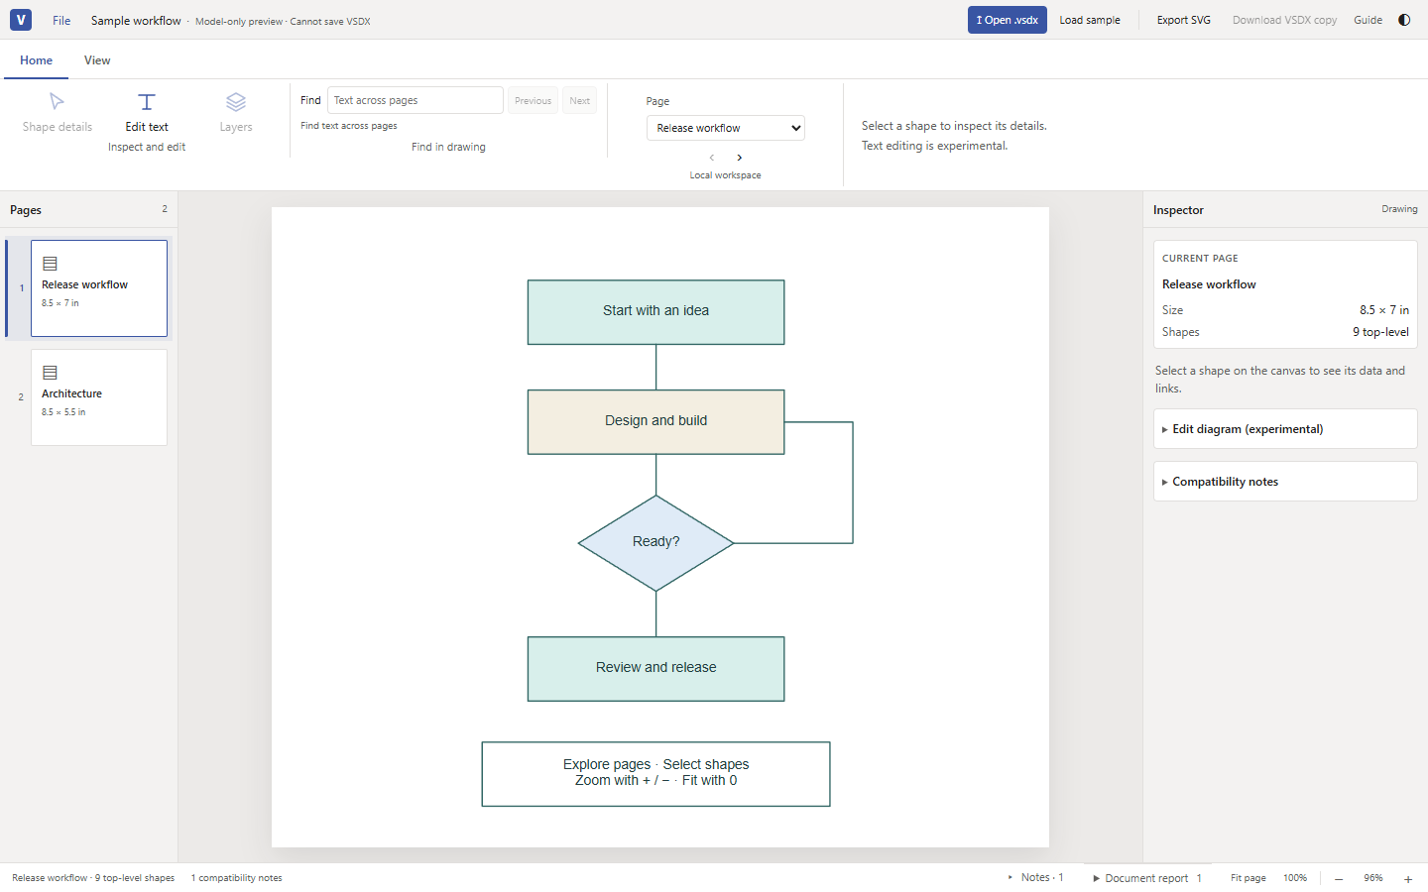Open the Layers tool
1428x892 pixels.
[236, 113]
